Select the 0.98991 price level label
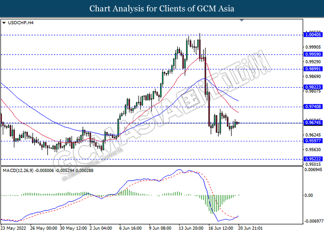 tap(313, 69)
